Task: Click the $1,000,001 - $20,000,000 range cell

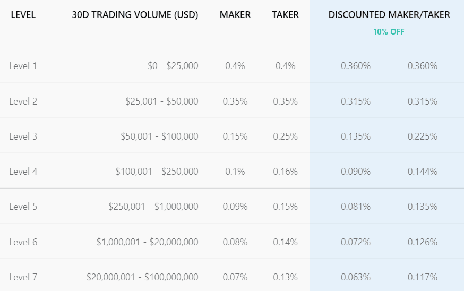Action: point(148,242)
